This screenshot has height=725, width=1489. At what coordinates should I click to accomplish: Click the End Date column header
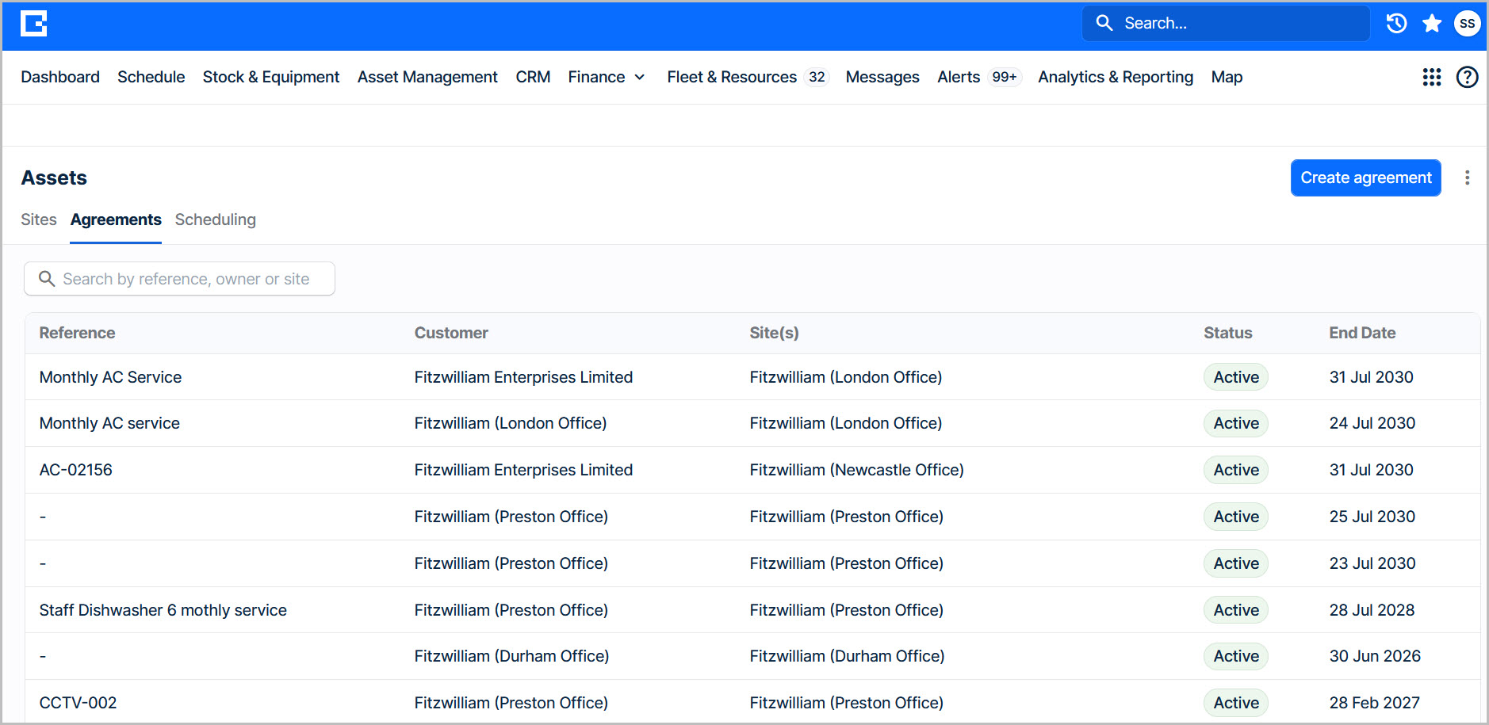1362,333
